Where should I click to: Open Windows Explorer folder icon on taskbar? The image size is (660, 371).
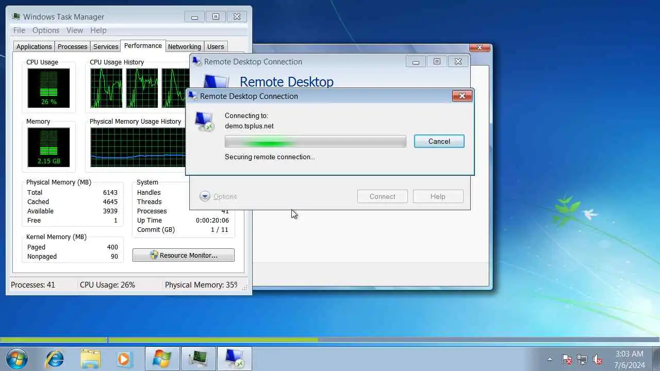point(91,359)
